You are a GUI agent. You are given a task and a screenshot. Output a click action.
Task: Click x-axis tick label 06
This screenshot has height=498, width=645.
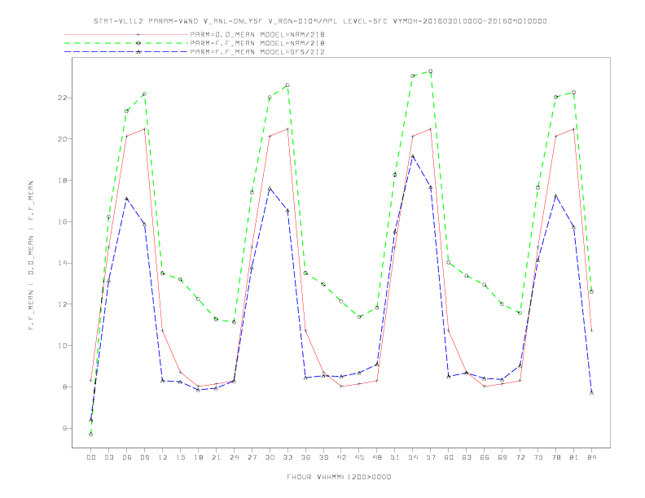pyautogui.click(x=127, y=457)
